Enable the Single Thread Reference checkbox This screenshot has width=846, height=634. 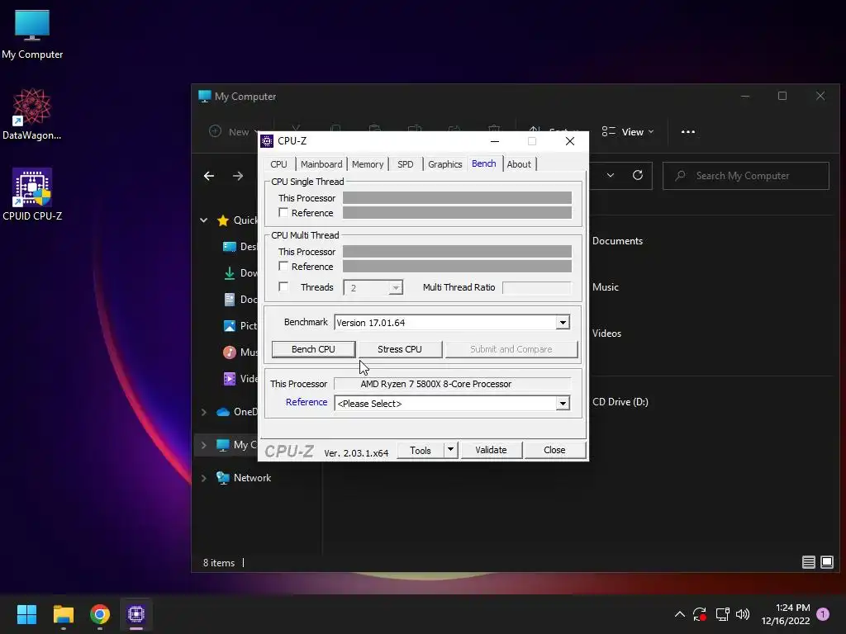pyautogui.click(x=283, y=212)
